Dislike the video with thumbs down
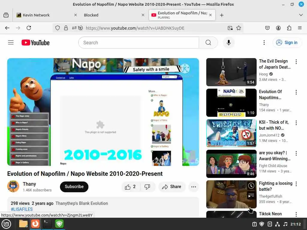Image resolution: width=307 pixels, height=230 pixels. [148, 187]
